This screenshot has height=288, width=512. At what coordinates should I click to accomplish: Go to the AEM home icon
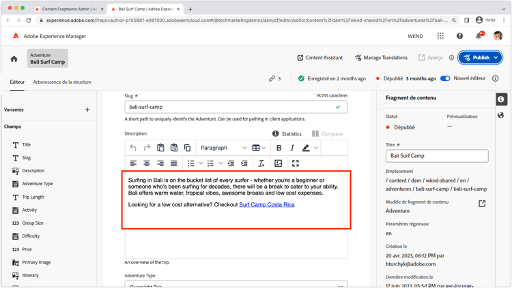[14, 59]
